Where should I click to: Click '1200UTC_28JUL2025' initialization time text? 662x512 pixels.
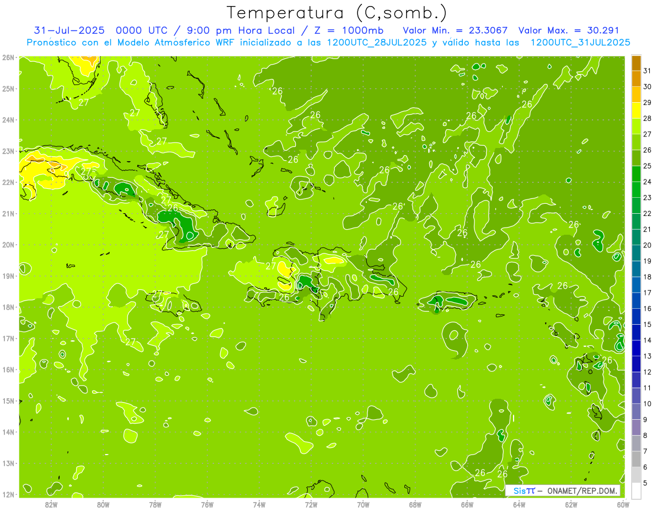(377, 42)
